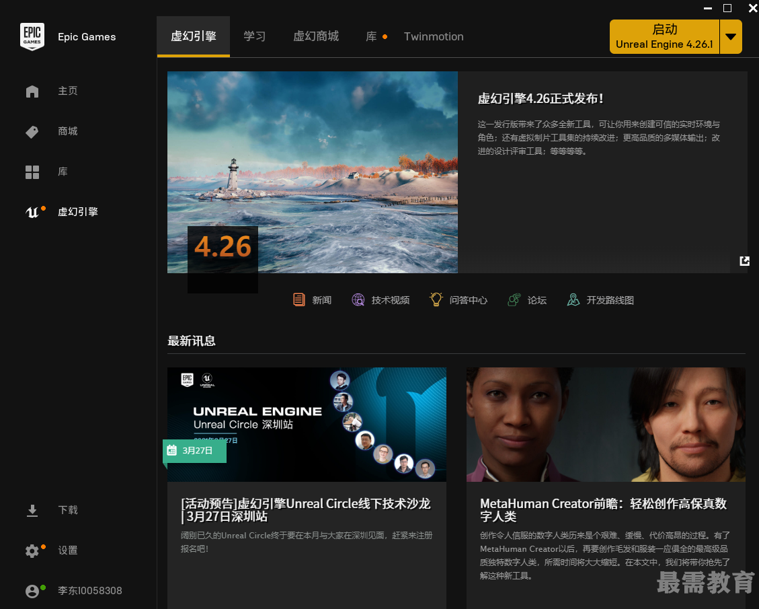Open the 论坛 link text
Viewport: 759px width, 609px height.
(537, 300)
